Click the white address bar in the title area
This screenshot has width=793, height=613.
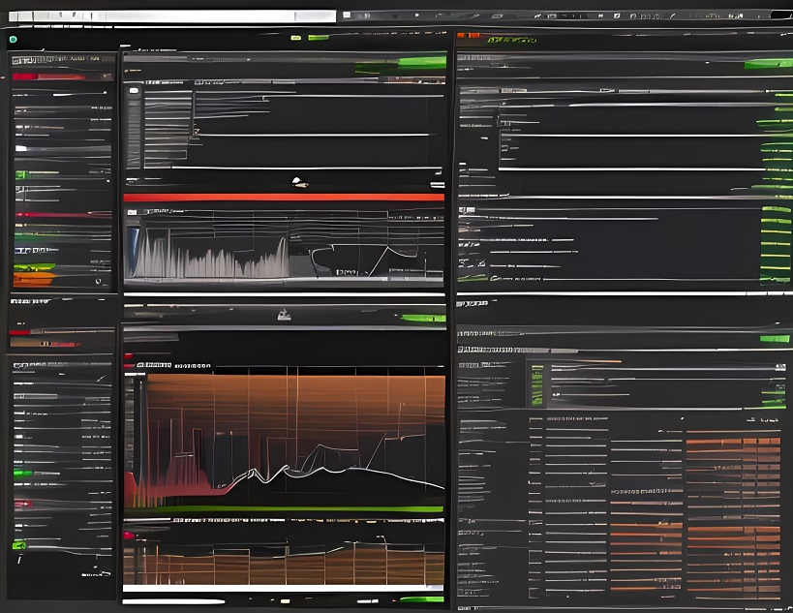click(x=172, y=16)
